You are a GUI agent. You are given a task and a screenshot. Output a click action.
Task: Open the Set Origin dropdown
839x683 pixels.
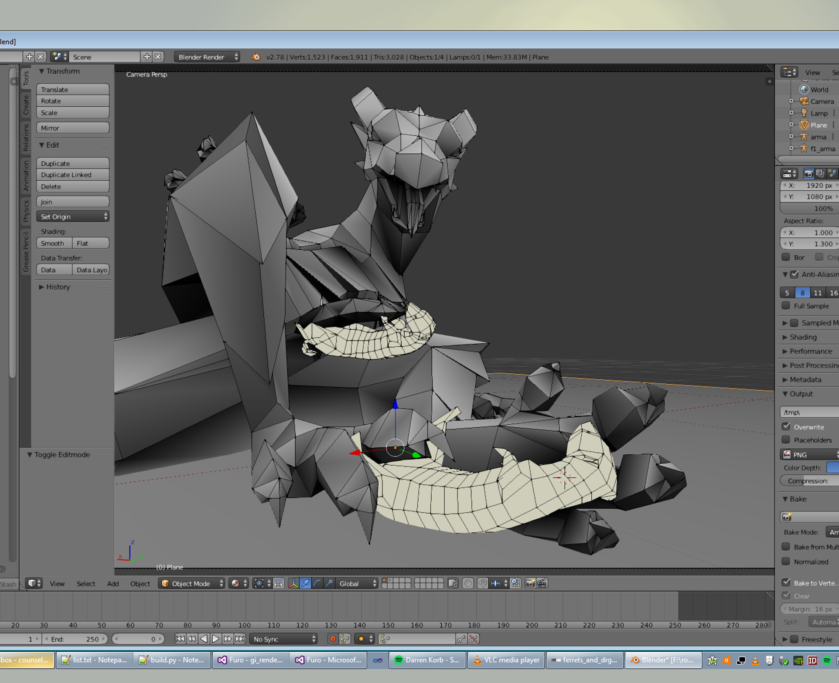(x=73, y=216)
